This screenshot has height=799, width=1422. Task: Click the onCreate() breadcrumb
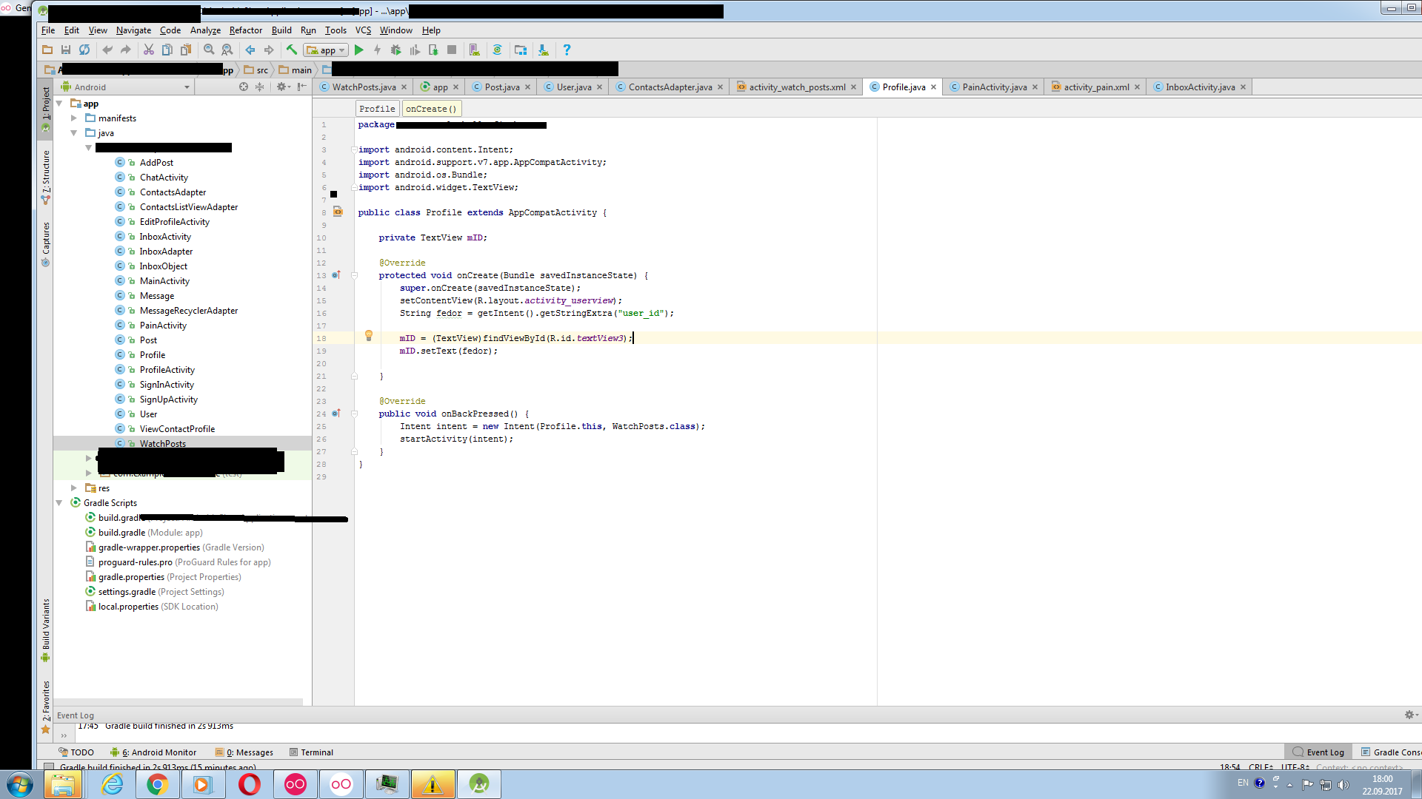click(x=431, y=109)
